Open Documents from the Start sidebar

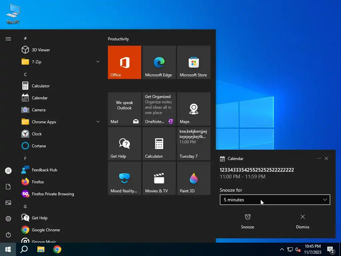(8, 187)
